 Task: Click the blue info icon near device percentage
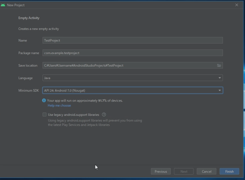click(44, 101)
